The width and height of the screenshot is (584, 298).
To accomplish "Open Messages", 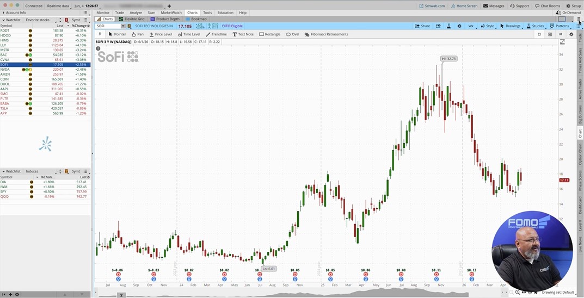I will pyautogui.click(x=494, y=6).
